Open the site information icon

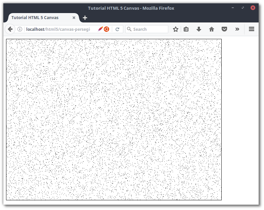[20, 29]
